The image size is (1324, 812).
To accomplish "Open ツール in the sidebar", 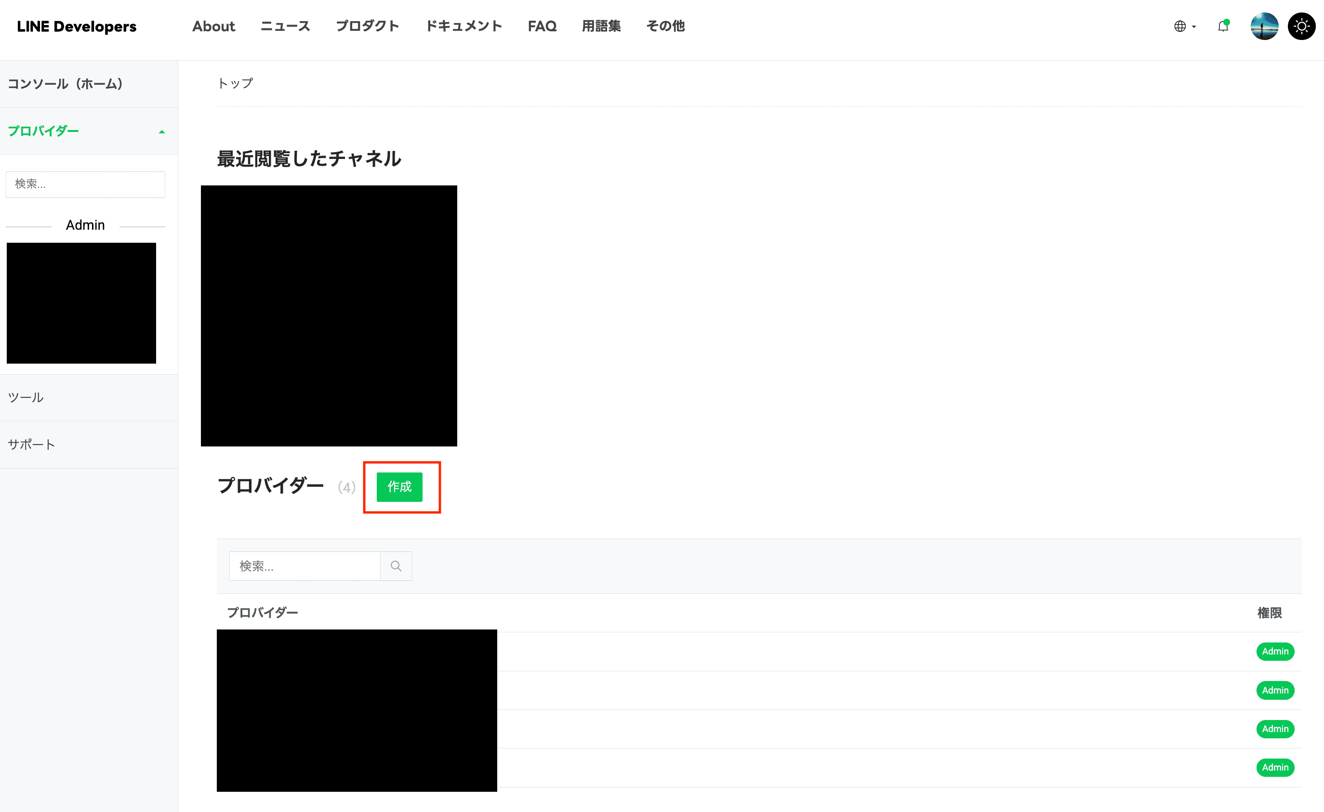I will click(x=26, y=397).
